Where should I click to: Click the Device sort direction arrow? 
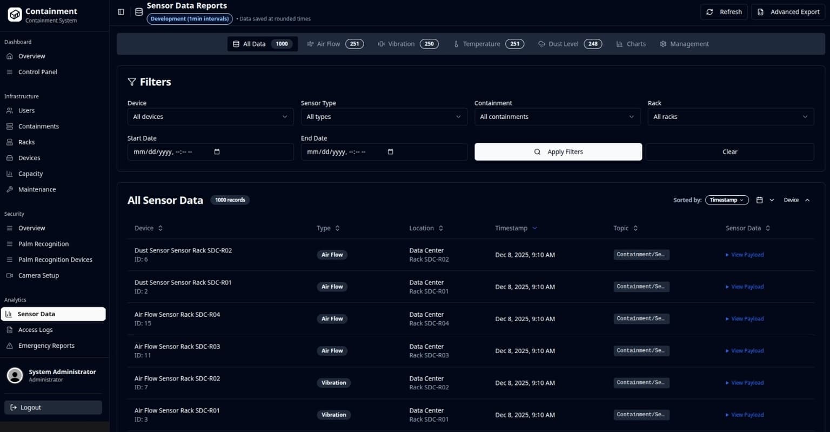808,200
